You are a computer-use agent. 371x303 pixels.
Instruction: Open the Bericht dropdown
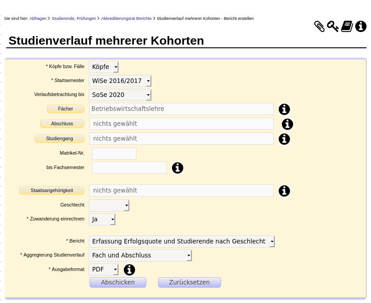click(x=182, y=242)
